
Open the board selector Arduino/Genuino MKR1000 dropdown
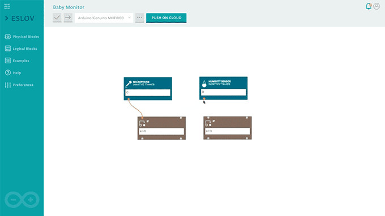[104, 18]
